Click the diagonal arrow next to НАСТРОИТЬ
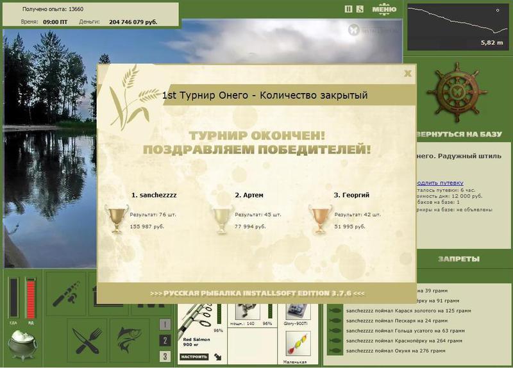513x368 pixels. point(217,356)
